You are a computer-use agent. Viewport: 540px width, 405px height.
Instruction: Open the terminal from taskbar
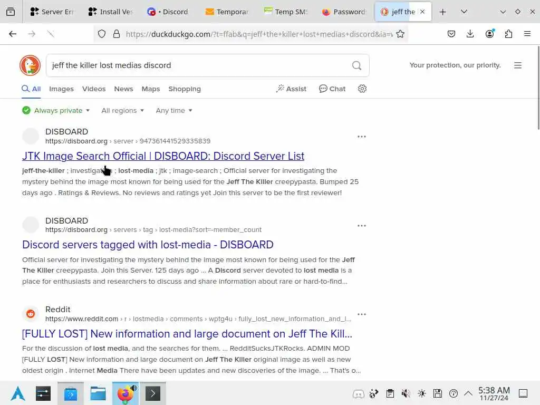click(x=153, y=393)
